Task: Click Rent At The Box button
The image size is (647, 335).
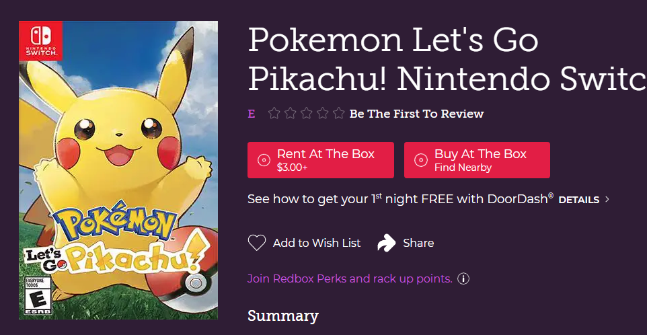Action: [x=321, y=160]
